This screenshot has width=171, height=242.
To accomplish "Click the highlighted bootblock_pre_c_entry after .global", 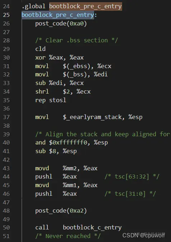I will click(x=85, y=6).
